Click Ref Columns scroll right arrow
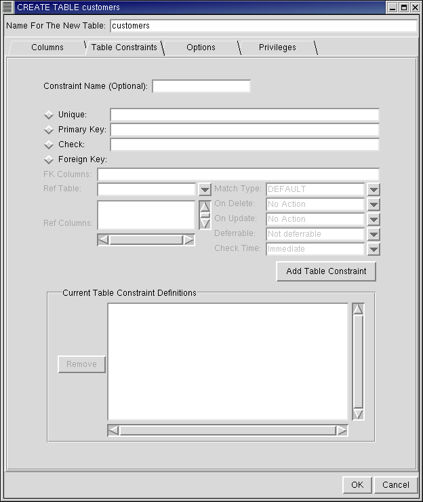423x502 pixels. (188, 239)
